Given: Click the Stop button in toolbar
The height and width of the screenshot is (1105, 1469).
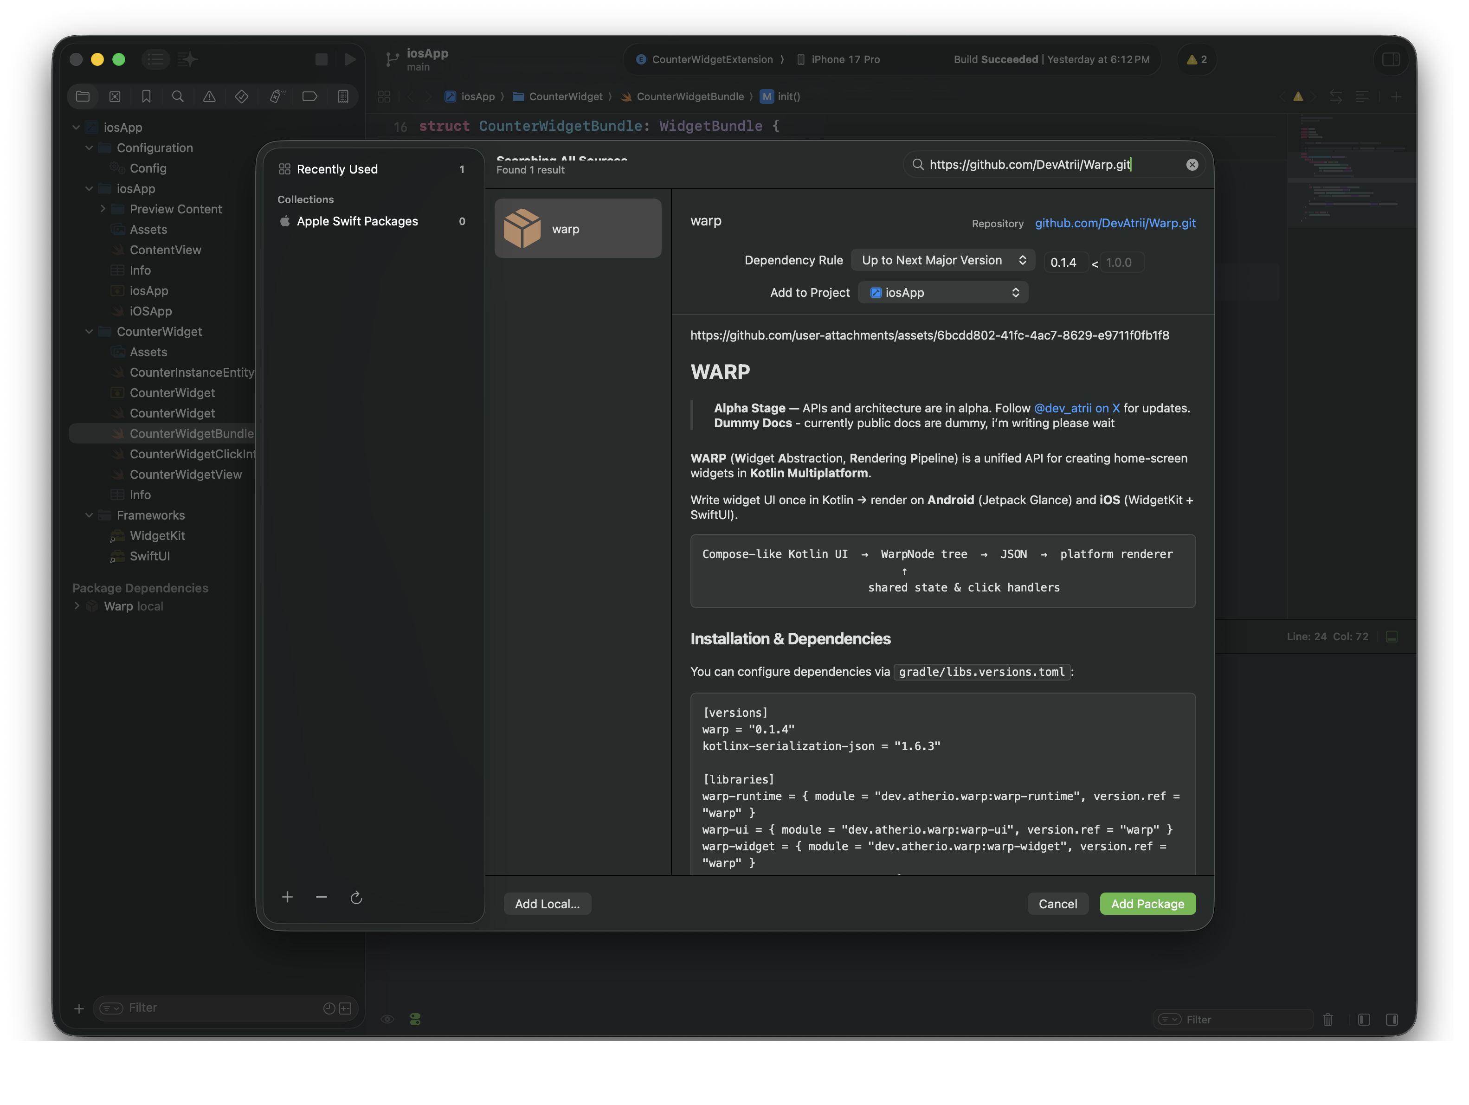Looking at the screenshot, I should point(322,60).
